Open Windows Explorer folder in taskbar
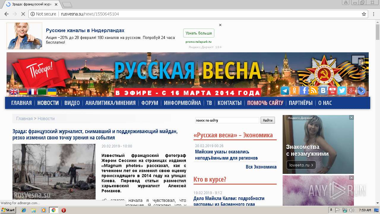 tap(34, 210)
